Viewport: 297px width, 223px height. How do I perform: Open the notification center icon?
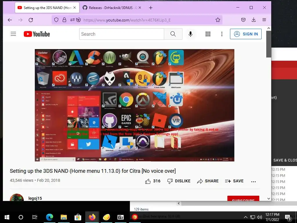(288, 217)
